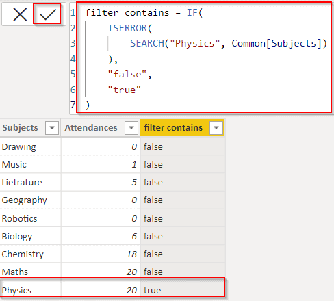The image size is (334, 301).
Task: Click the "Physics" string in the formula
Action: (x=195, y=43)
